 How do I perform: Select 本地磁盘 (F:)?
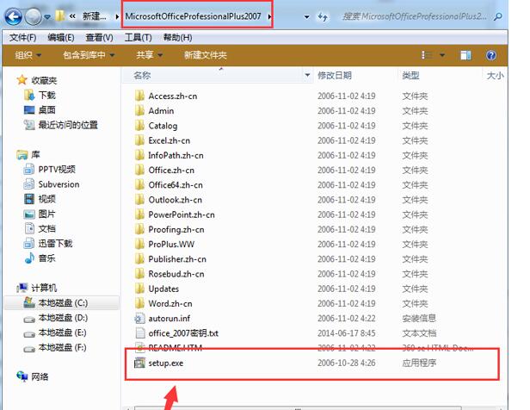(x=63, y=347)
